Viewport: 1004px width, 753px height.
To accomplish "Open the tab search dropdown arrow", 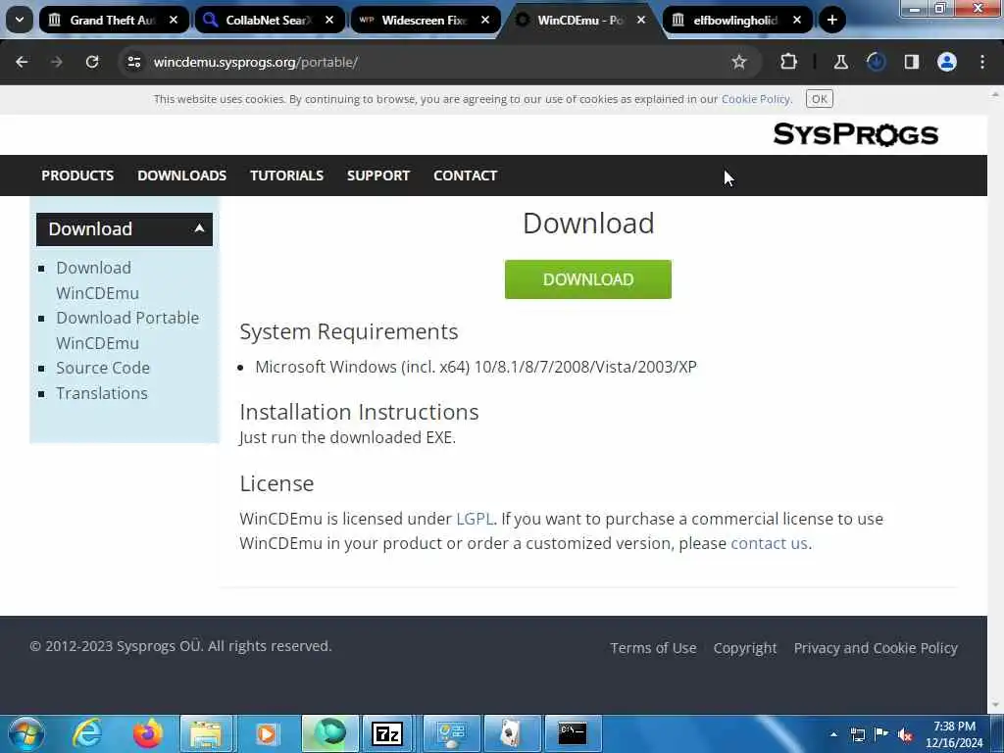I will tap(20, 20).
